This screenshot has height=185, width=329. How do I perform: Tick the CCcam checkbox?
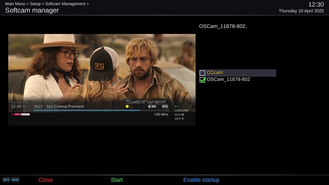point(202,73)
